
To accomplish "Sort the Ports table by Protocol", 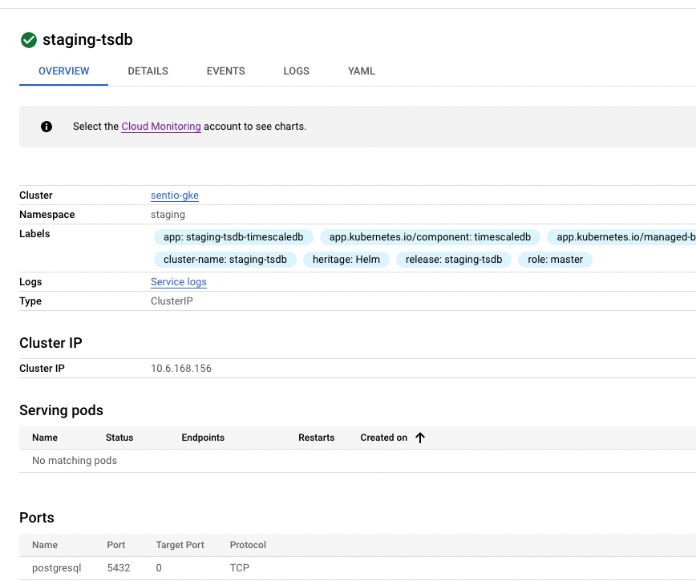I will coord(248,545).
